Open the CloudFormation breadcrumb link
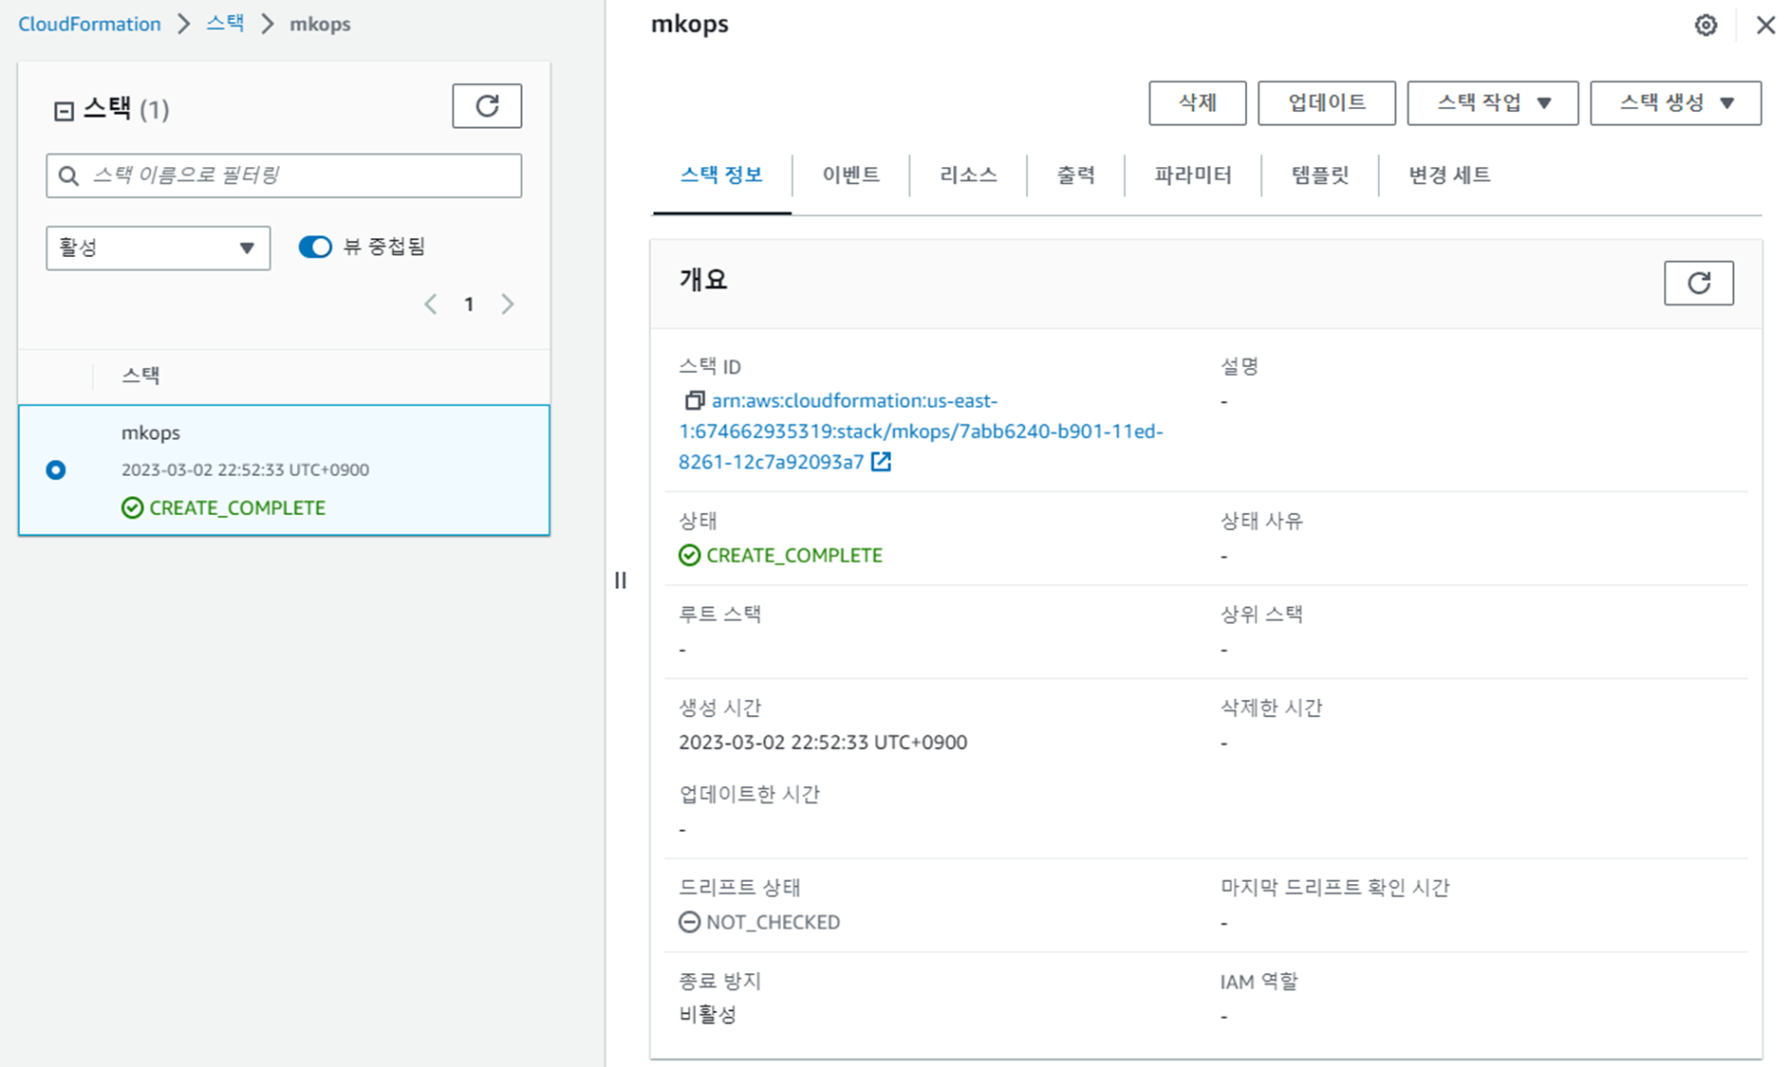 click(x=89, y=25)
